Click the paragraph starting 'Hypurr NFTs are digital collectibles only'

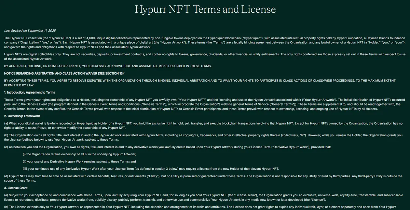tap(204, 56)
